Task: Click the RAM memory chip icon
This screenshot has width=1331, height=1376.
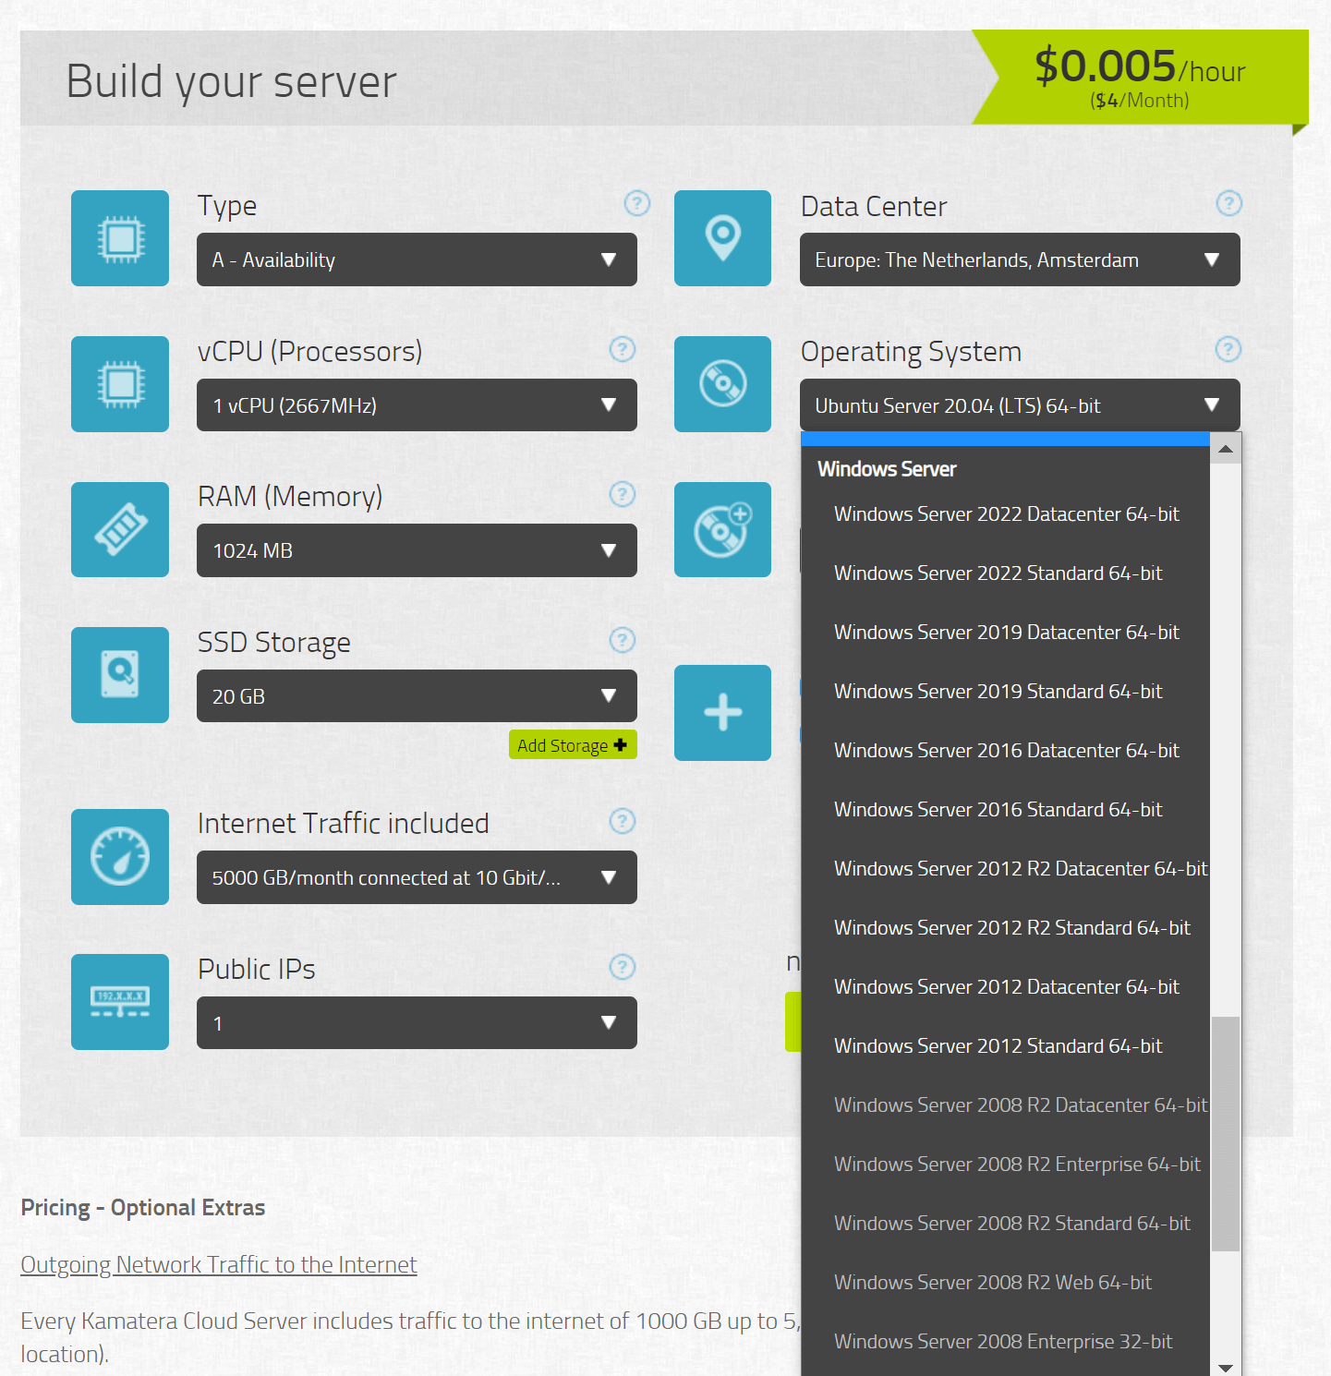Action: click(x=120, y=530)
